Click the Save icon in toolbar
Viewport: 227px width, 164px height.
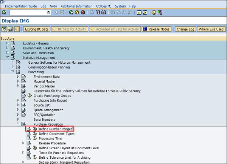click(62, 12)
